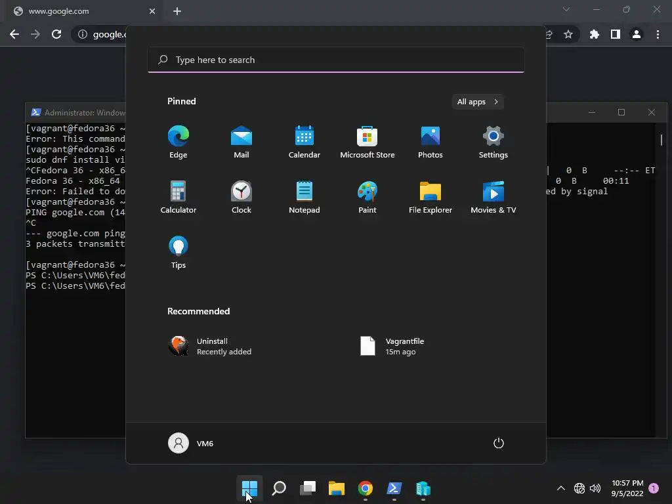Open the Power options button

[499, 443]
